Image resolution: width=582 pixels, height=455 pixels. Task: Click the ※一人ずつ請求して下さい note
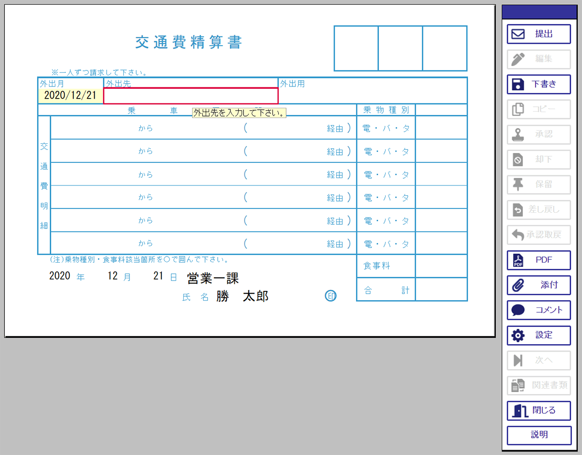(x=99, y=73)
